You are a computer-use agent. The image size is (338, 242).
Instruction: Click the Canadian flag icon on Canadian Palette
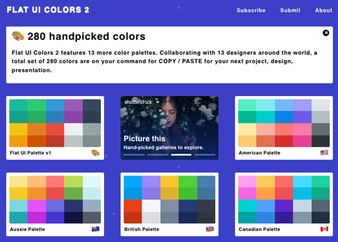[x=324, y=229]
